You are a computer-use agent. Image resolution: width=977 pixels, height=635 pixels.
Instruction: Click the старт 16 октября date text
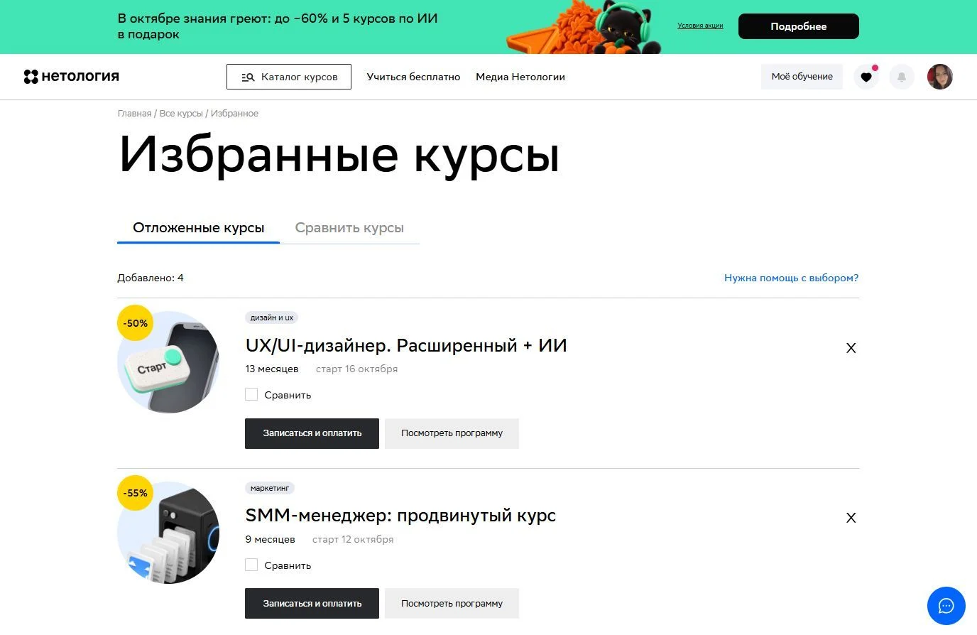coord(356,369)
